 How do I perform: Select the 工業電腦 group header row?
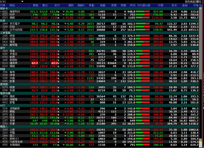click(100, 33)
